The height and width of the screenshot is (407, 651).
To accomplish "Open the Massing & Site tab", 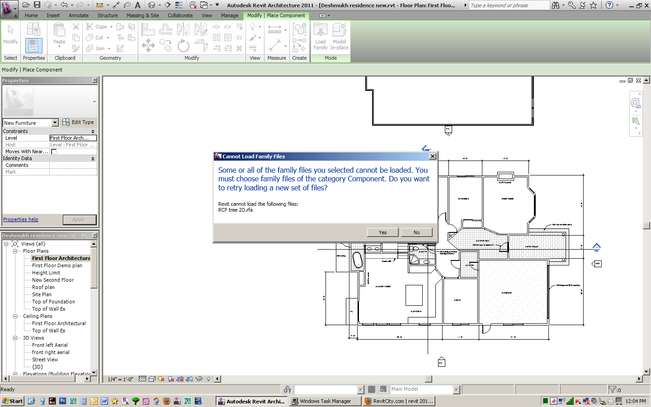I will (142, 15).
